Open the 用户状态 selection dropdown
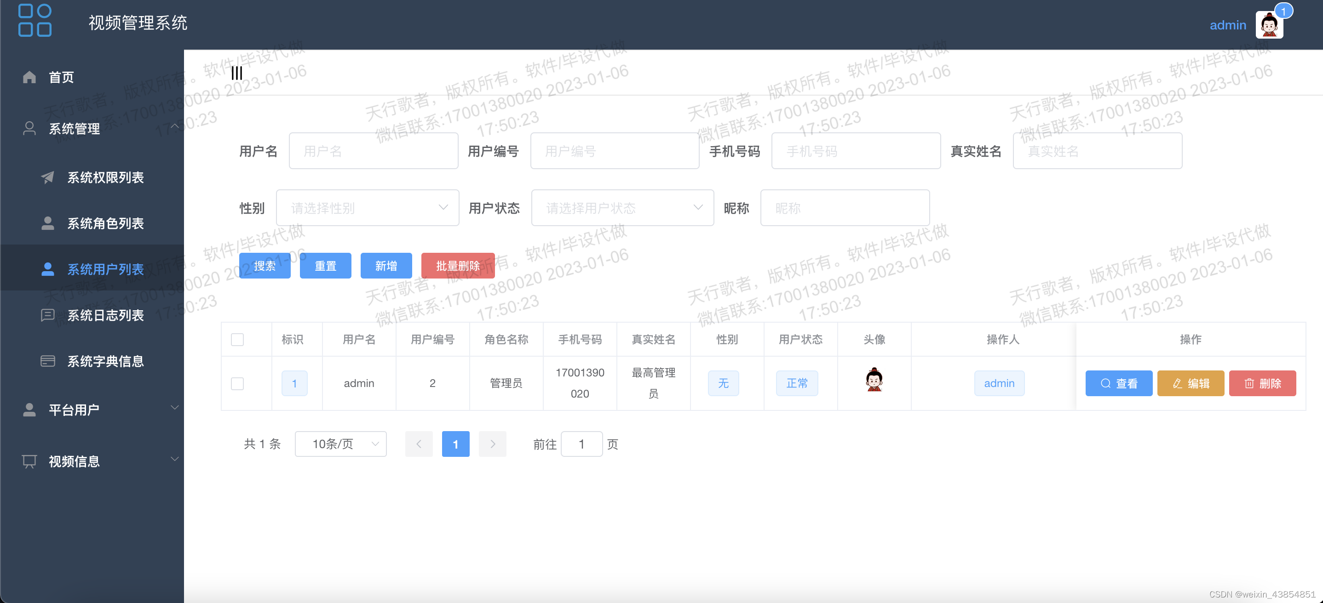This screenshot has height=603, width=1323. (x=622, y=208)
